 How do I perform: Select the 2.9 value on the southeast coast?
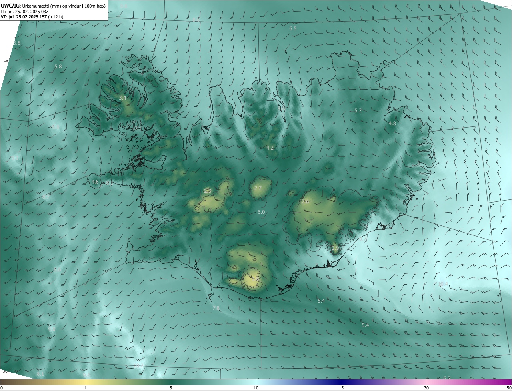[335, 248]
